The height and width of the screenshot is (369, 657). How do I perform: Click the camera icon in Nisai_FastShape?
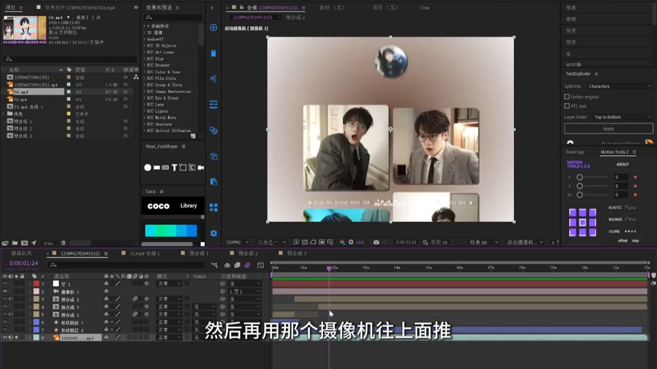(x=201, y=167)
